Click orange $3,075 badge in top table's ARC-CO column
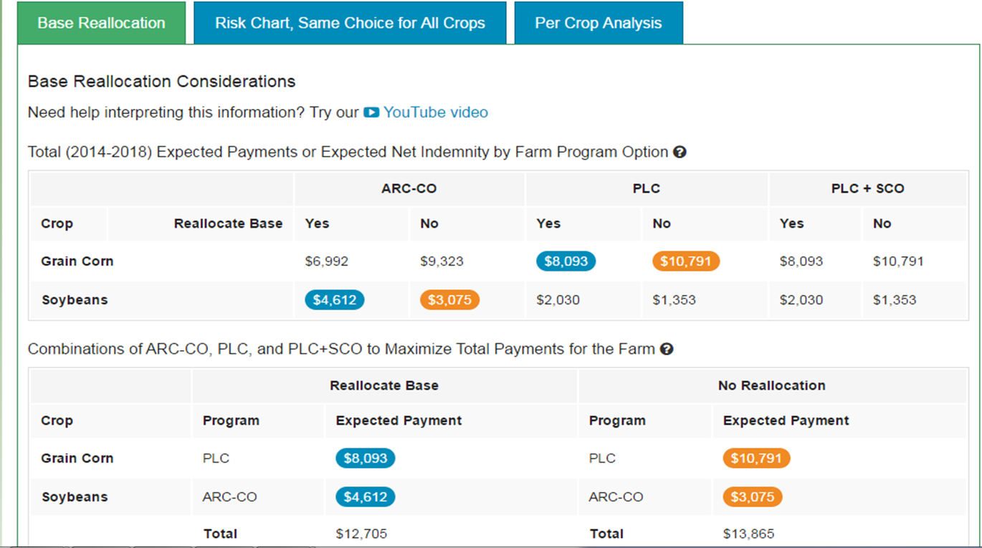The image size is (982, 548). tap(449, 300)
